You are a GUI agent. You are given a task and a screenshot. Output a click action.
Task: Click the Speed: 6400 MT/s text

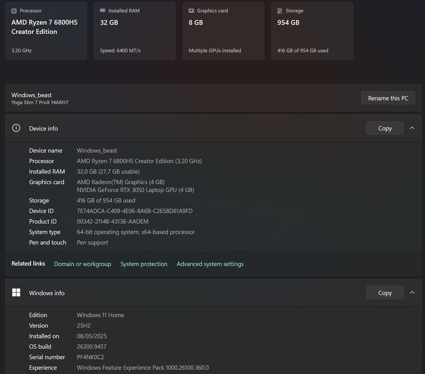point(120,50)
